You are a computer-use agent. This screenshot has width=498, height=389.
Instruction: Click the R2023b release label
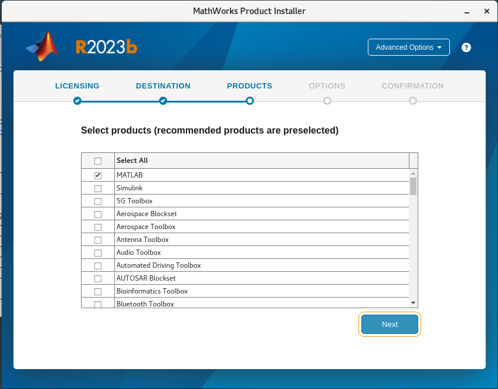coord(106,47)
